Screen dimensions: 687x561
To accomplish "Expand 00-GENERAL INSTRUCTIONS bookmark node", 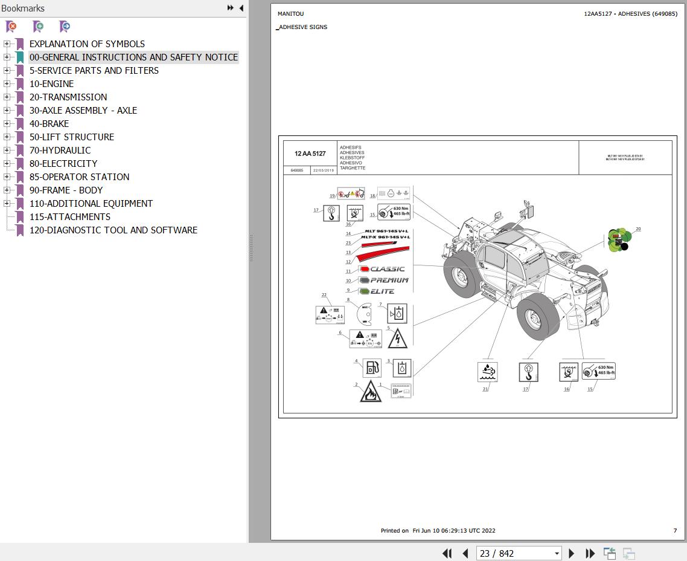I will tap(7, 57).
